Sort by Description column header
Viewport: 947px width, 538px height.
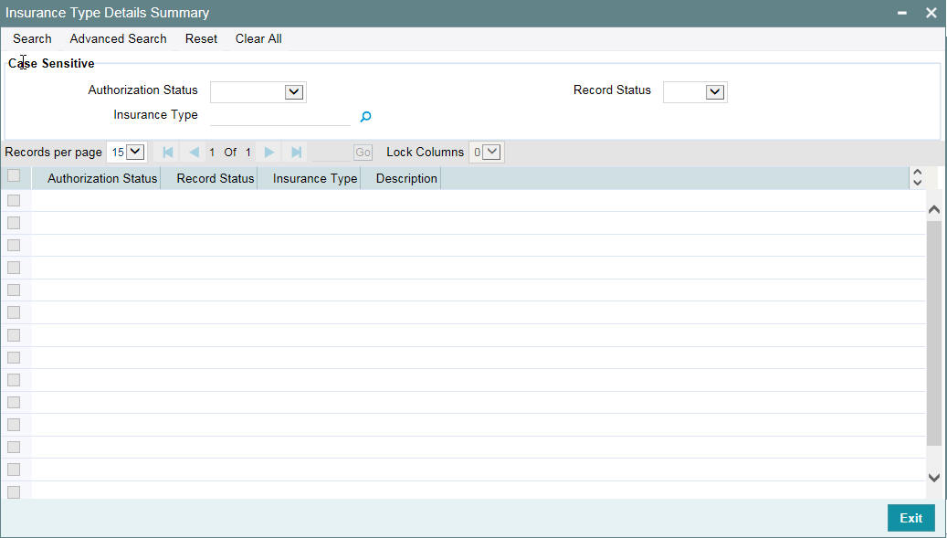(x=406, y=178)
